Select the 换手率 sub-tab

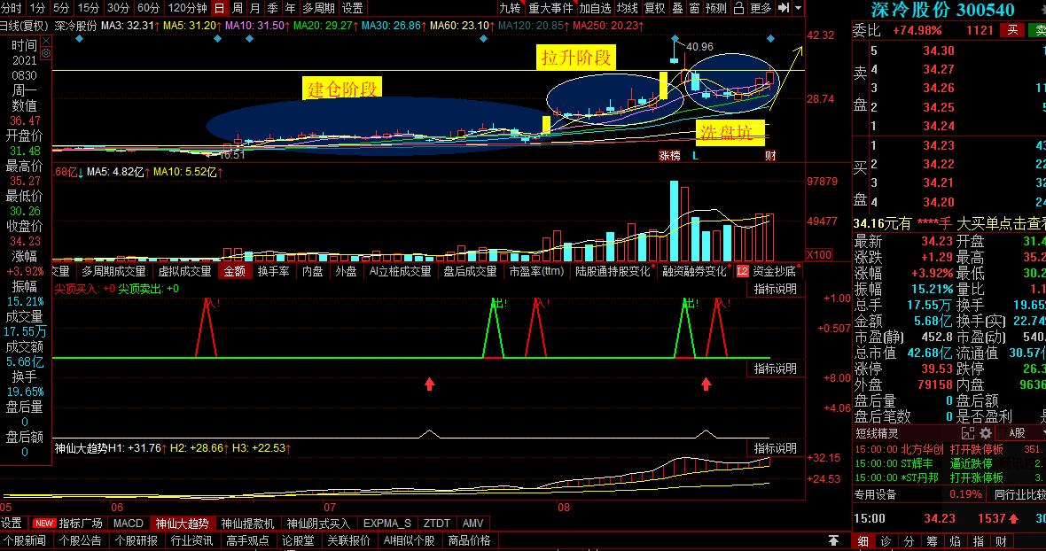tap(274, 271)
